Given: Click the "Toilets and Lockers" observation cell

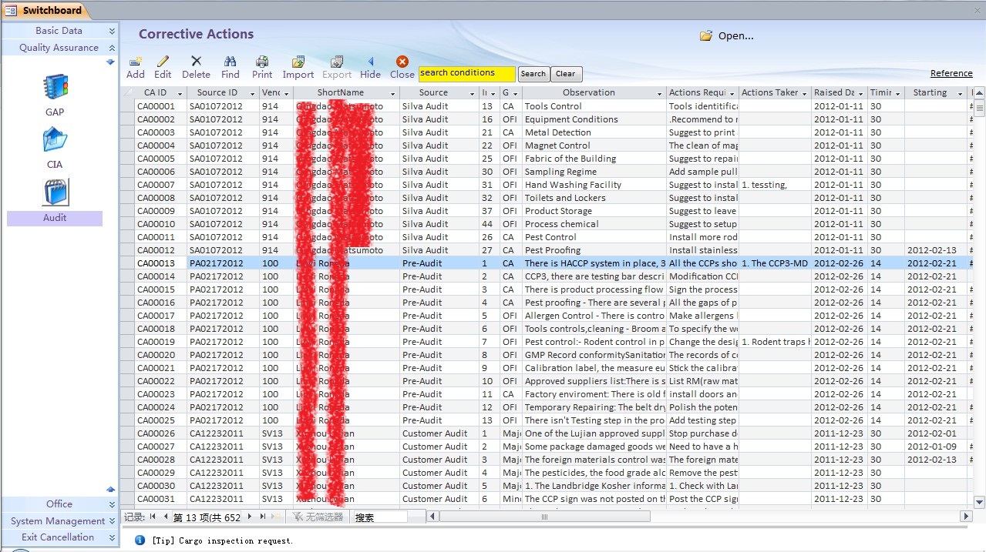Looking at the screenshot, I should (594, 198).
